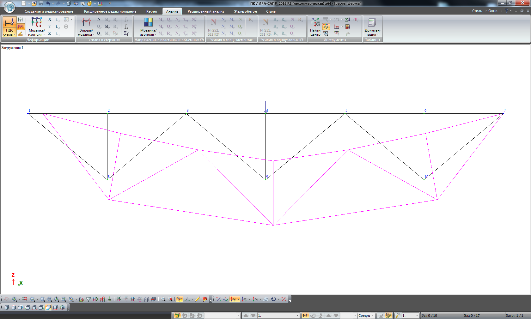531x319 pixels.
Task: Switch to Расширенное редактирование tab
Action: pos(110,11)
